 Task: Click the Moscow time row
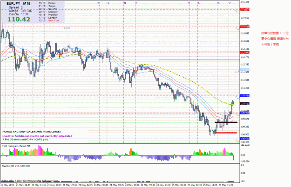pos(48,12)
